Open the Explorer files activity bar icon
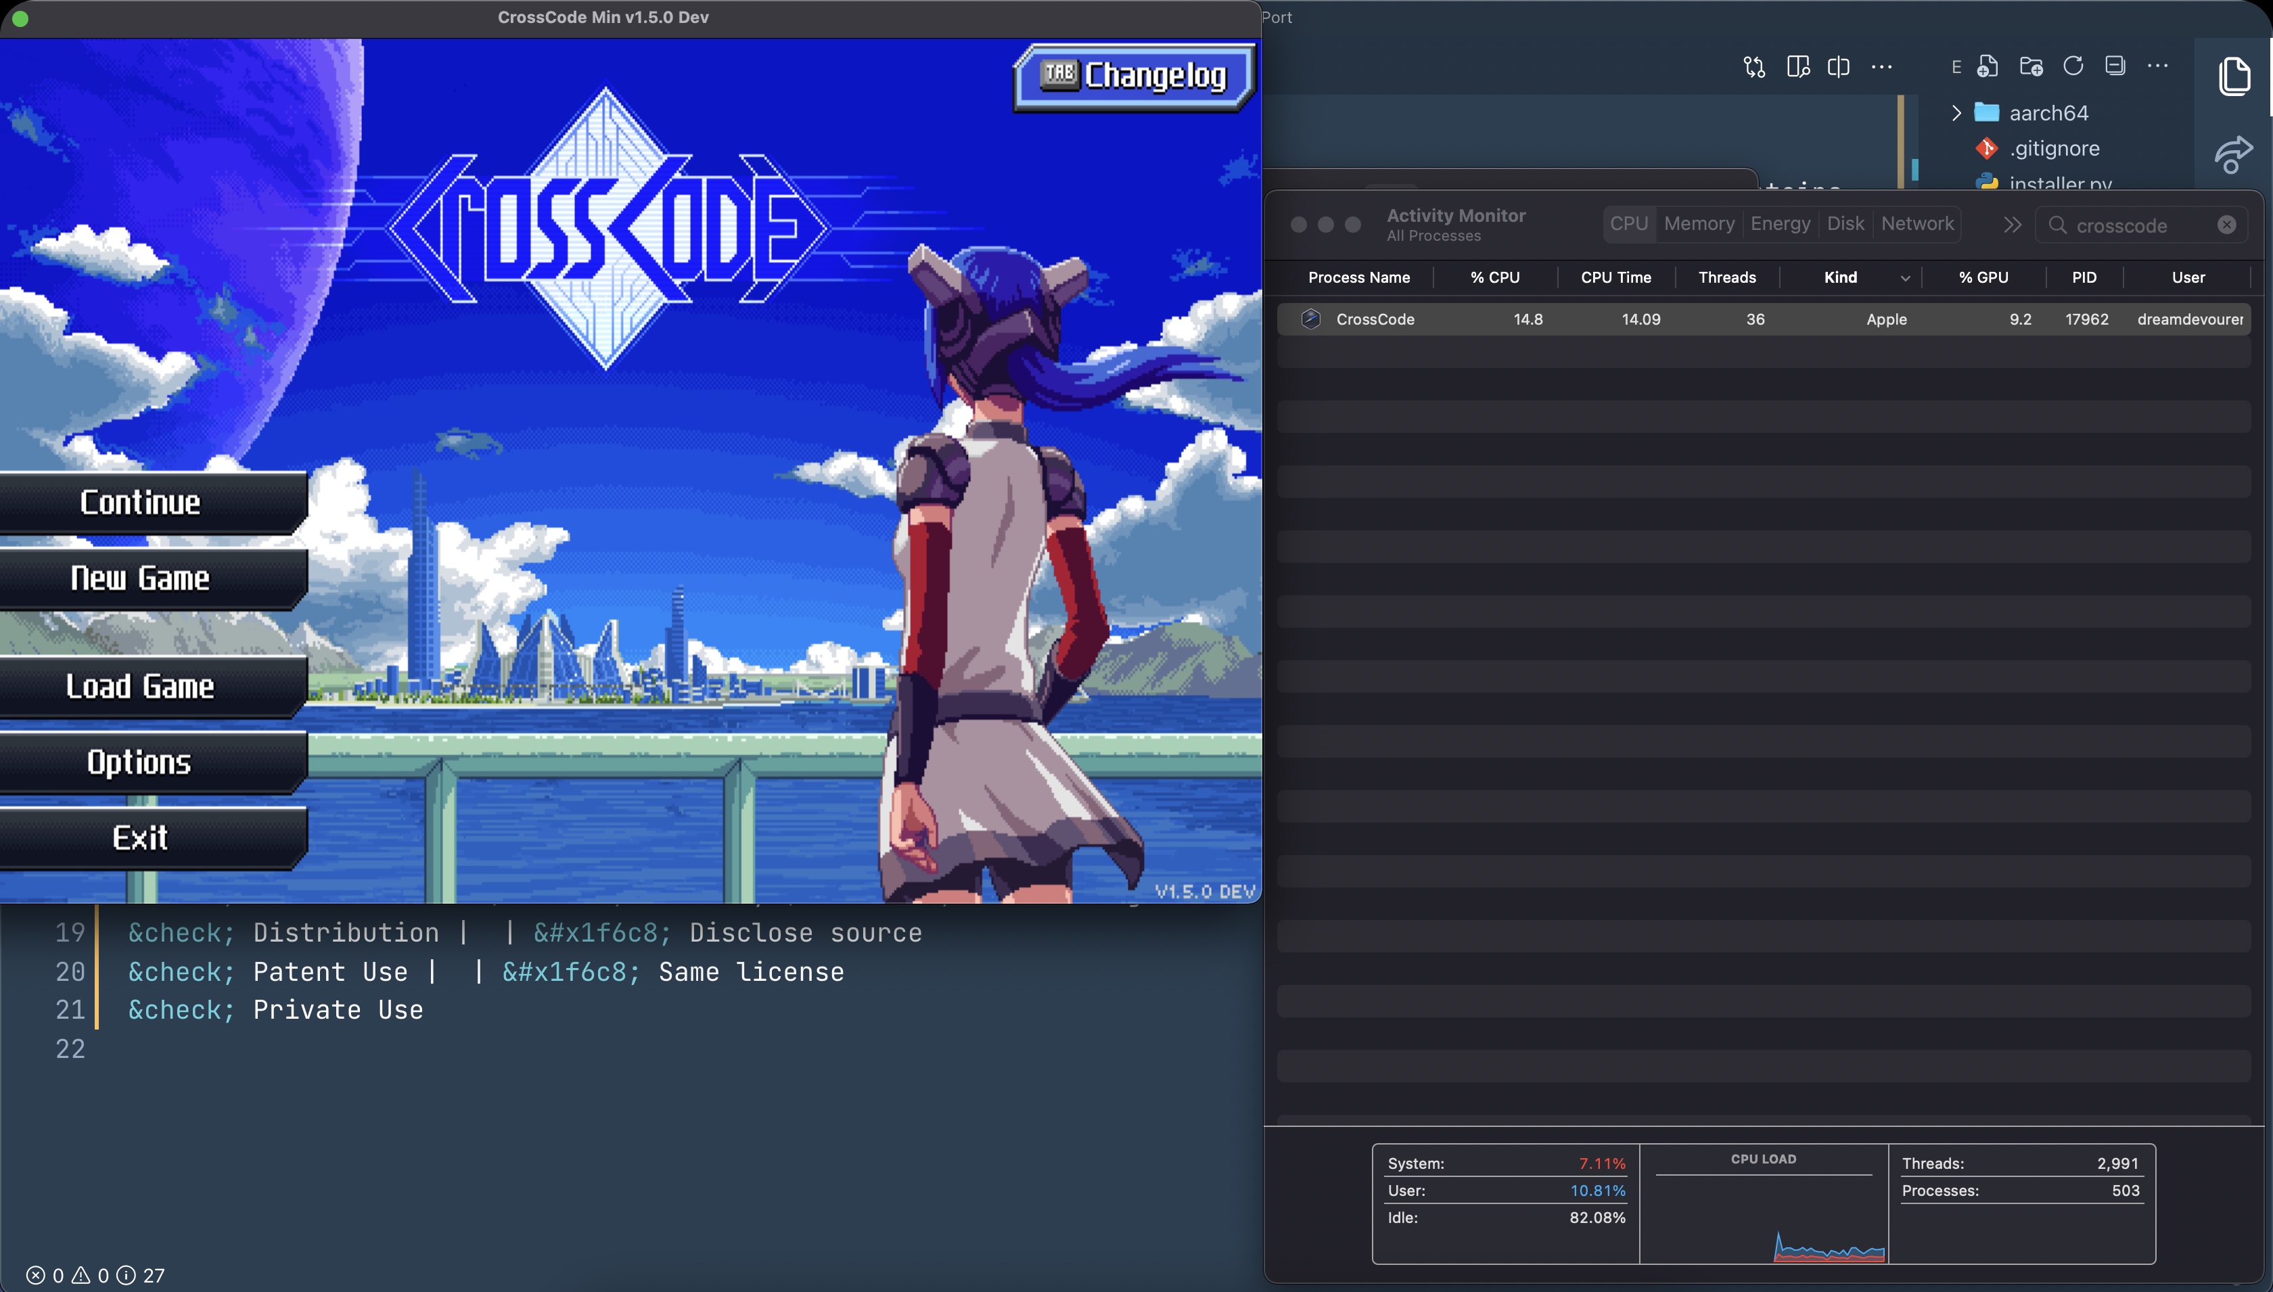The image size is (2273, 1292). 2234,76
